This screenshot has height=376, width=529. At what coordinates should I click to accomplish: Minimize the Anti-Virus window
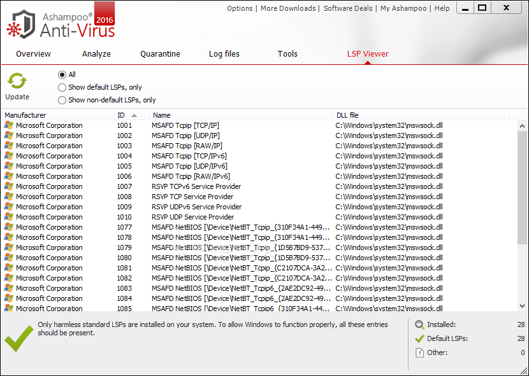pyautogui.click(x=465, y=8)
